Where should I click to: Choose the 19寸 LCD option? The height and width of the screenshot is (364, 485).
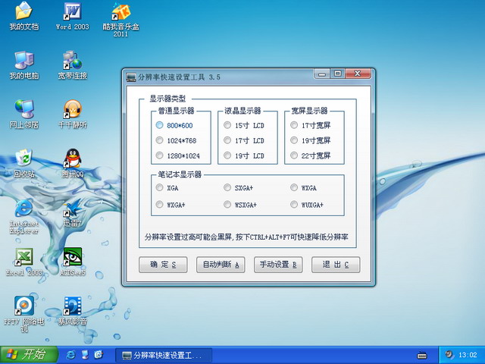[244, 155]
